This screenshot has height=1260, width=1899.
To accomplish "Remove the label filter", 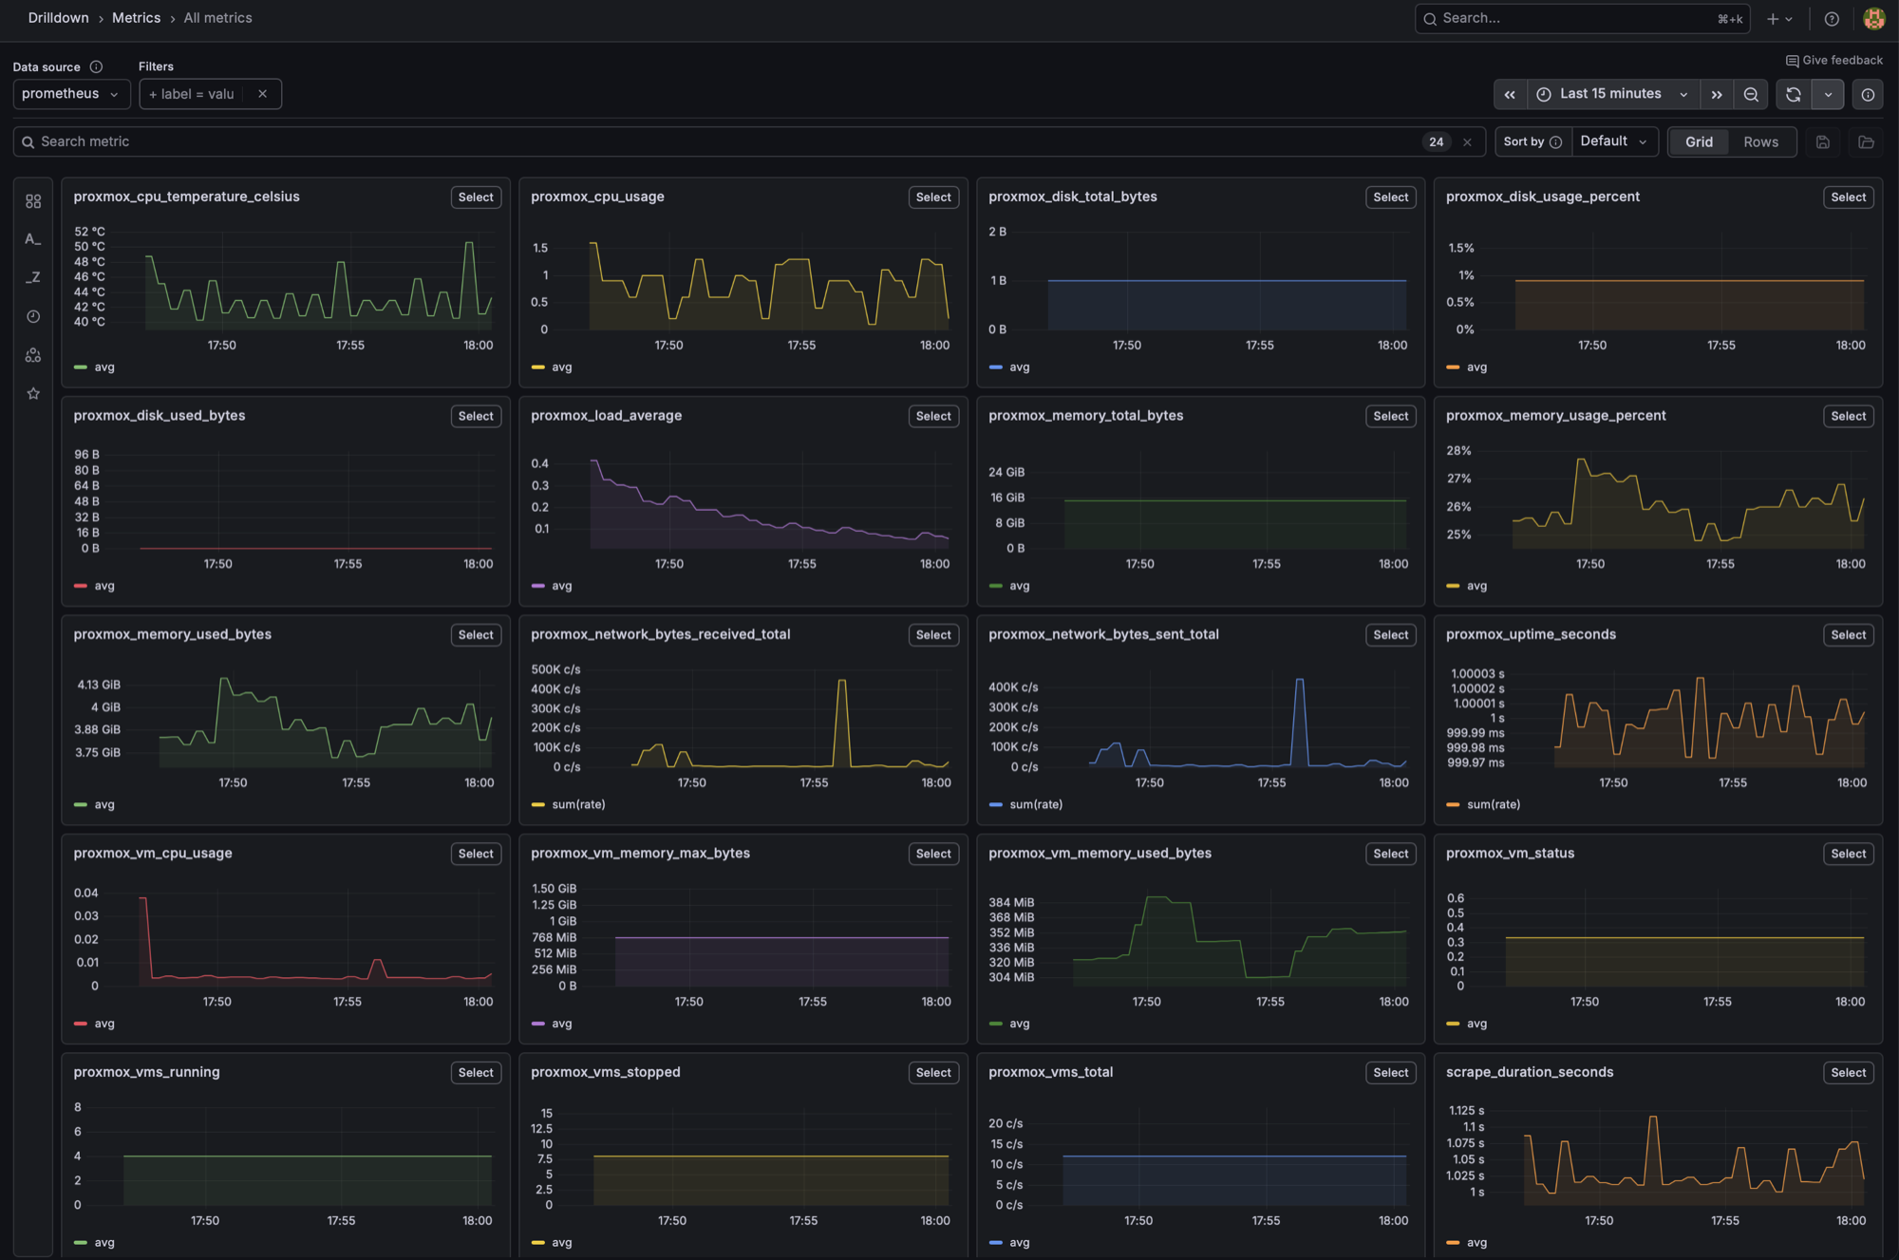I will [262, 94].
